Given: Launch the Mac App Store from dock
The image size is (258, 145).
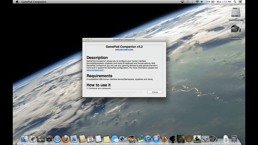Looking at the screenshot, I should click(156, 139).
